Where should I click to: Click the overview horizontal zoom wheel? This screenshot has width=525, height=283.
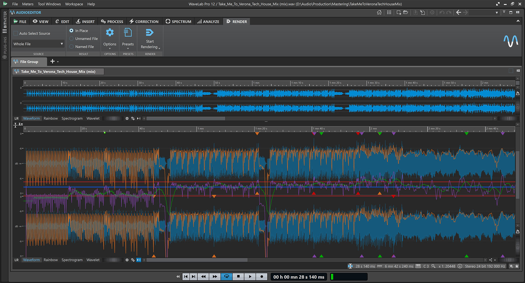click(x=508, y=118)
